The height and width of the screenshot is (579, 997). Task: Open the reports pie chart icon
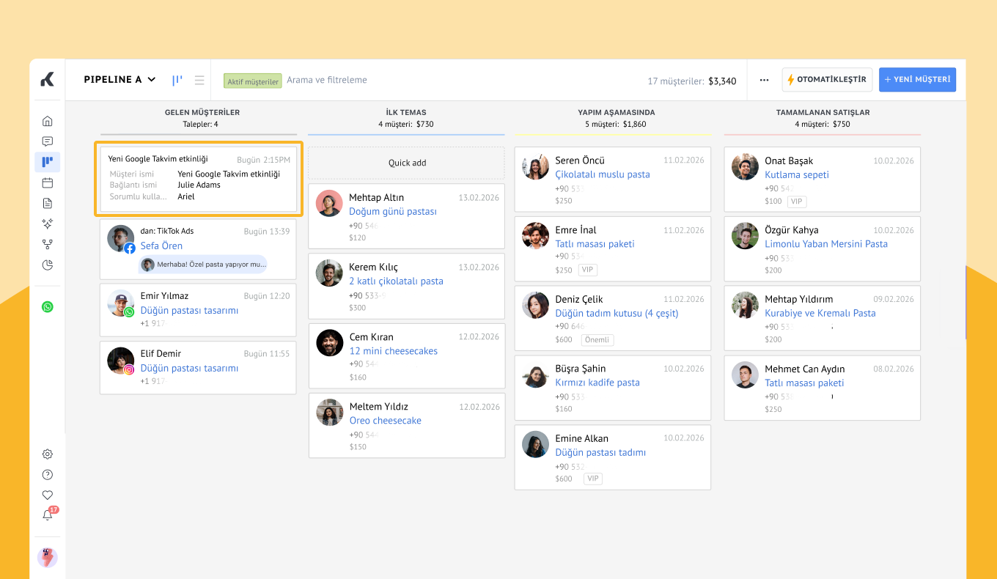tap(48, 265)
